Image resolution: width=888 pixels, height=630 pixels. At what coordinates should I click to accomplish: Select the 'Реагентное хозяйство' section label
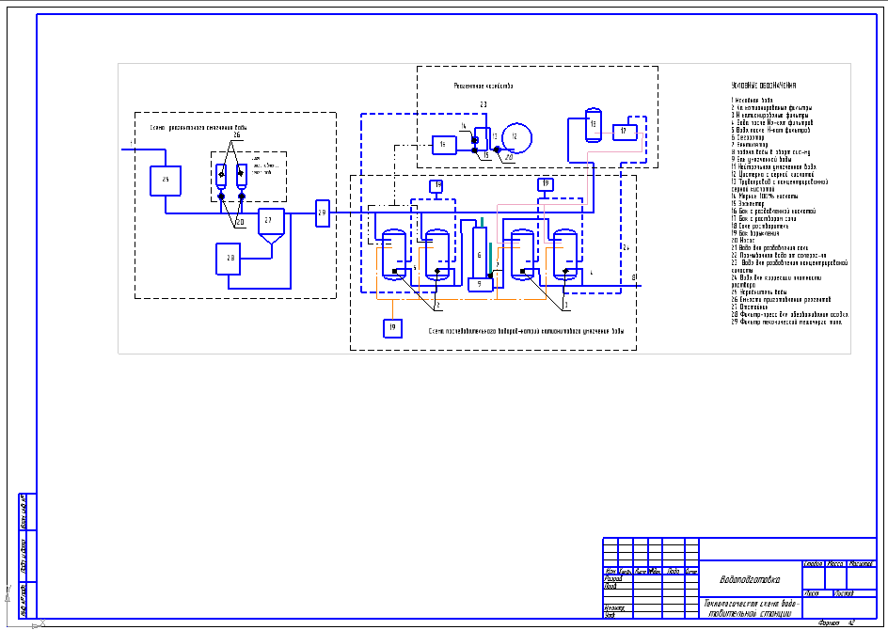[484, 87]
